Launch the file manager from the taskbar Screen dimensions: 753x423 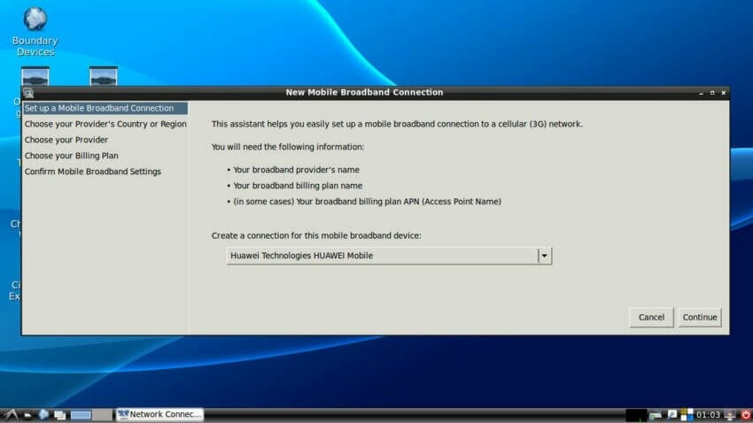pos(27,415)
